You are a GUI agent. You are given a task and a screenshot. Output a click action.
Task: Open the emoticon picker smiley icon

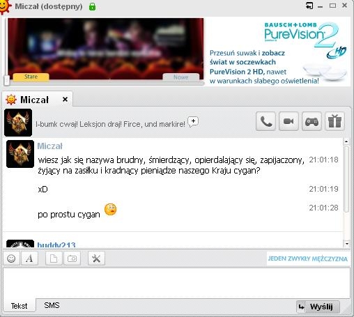[11, 258]
